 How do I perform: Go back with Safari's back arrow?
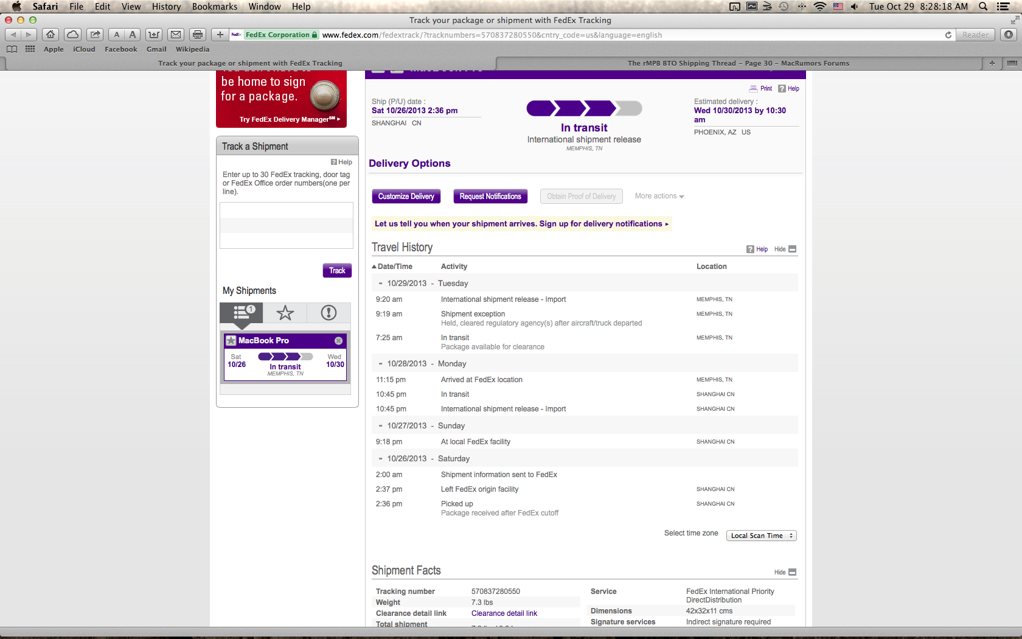tap(13, 35)
